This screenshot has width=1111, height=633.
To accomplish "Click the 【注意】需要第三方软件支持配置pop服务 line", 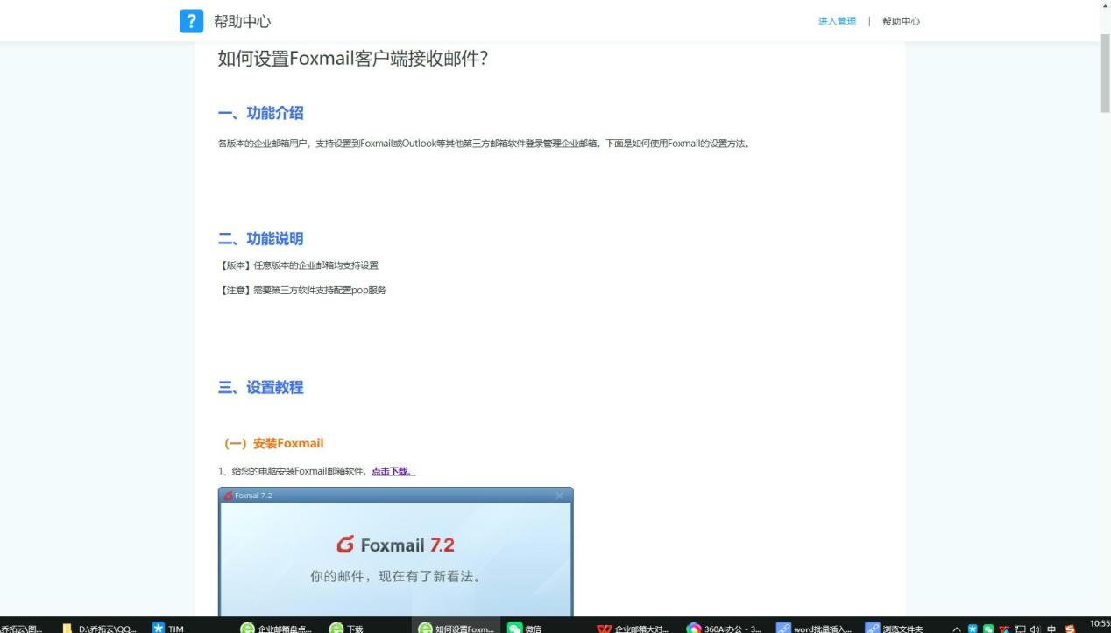I will coord(302,290).
